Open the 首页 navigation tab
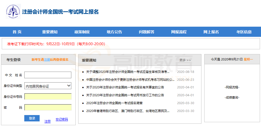This screenshot has height=127, width=261. pyautogui.click(x=17, y=32)
